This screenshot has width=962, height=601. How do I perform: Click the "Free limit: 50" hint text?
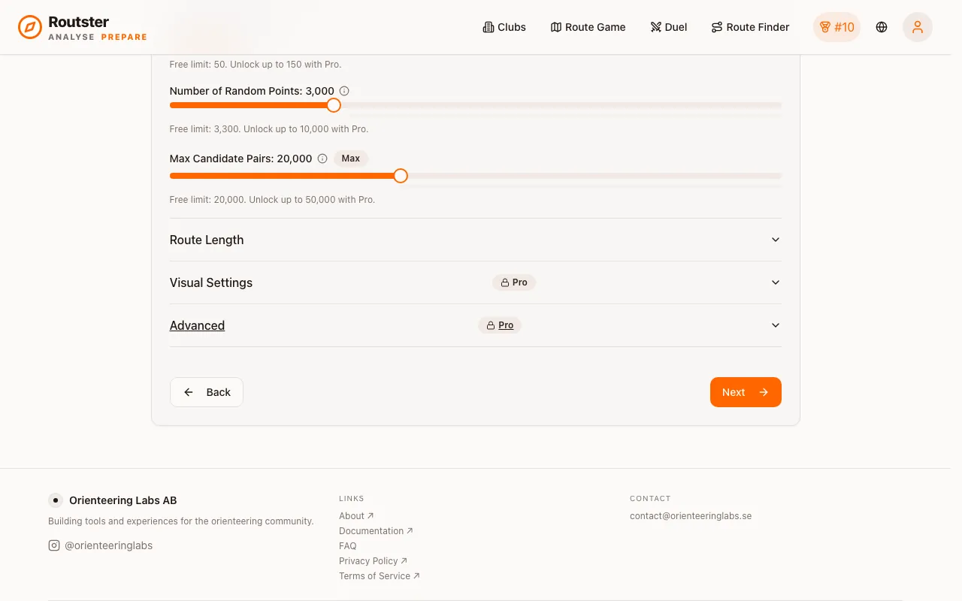click(256, 65)
